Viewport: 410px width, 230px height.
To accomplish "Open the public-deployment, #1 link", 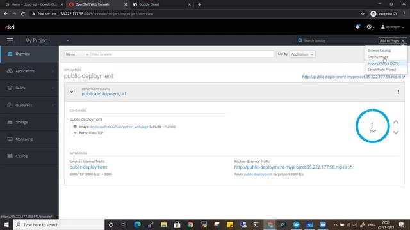I will coord(104,94).
